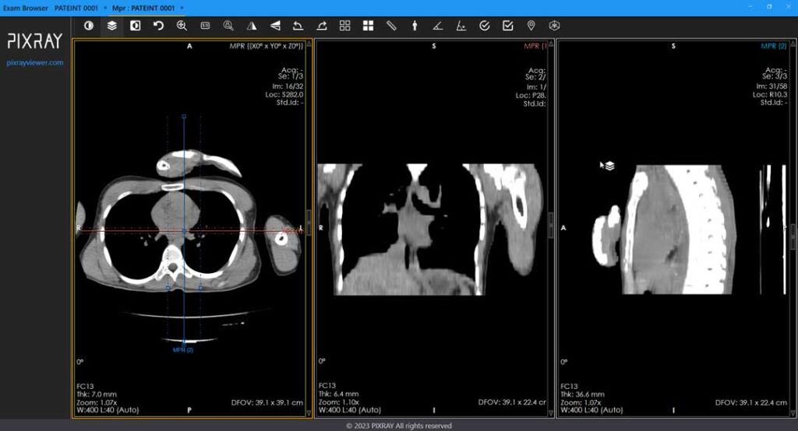
Task: Select the zoom in magnifier tool
Action: point(182,26)
